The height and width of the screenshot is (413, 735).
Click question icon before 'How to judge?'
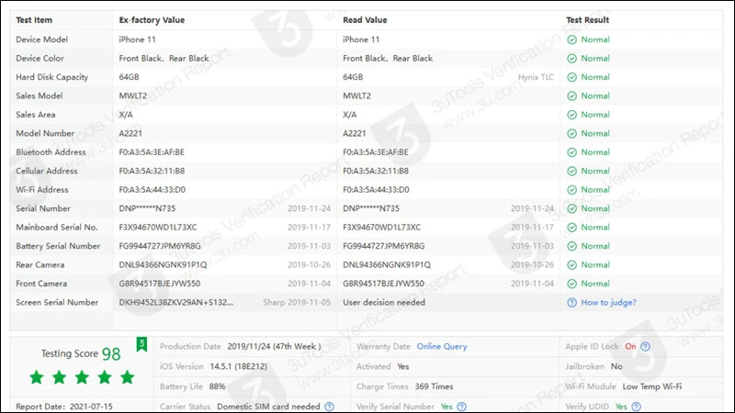pos(572,303)
